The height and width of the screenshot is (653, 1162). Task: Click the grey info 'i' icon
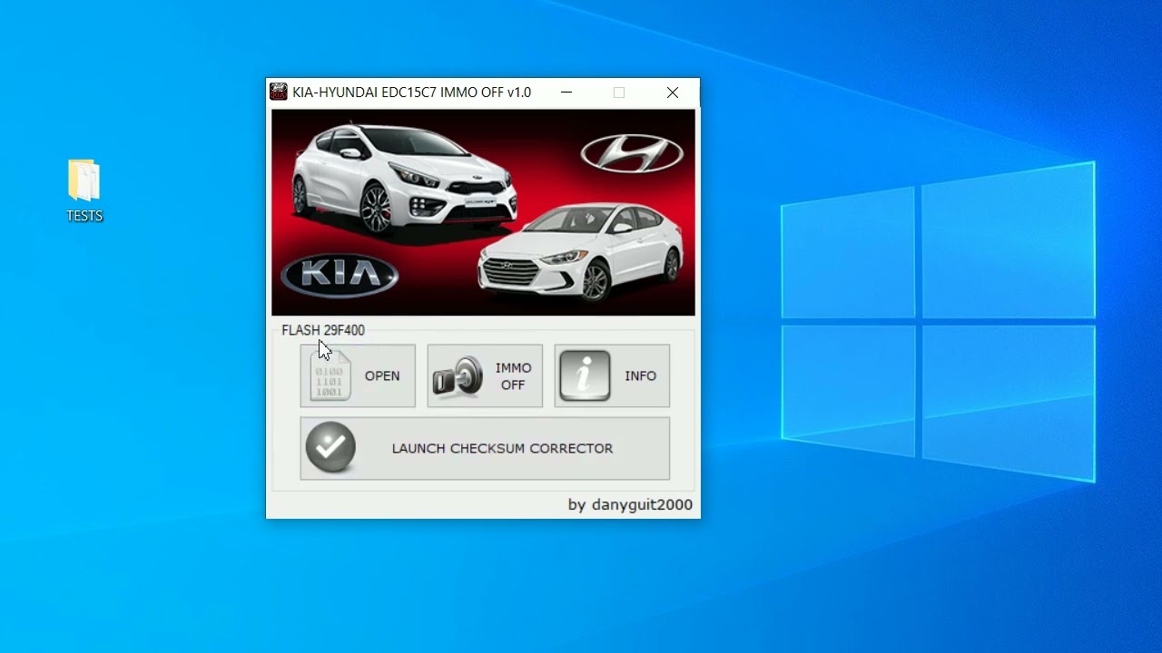(585, 375)
